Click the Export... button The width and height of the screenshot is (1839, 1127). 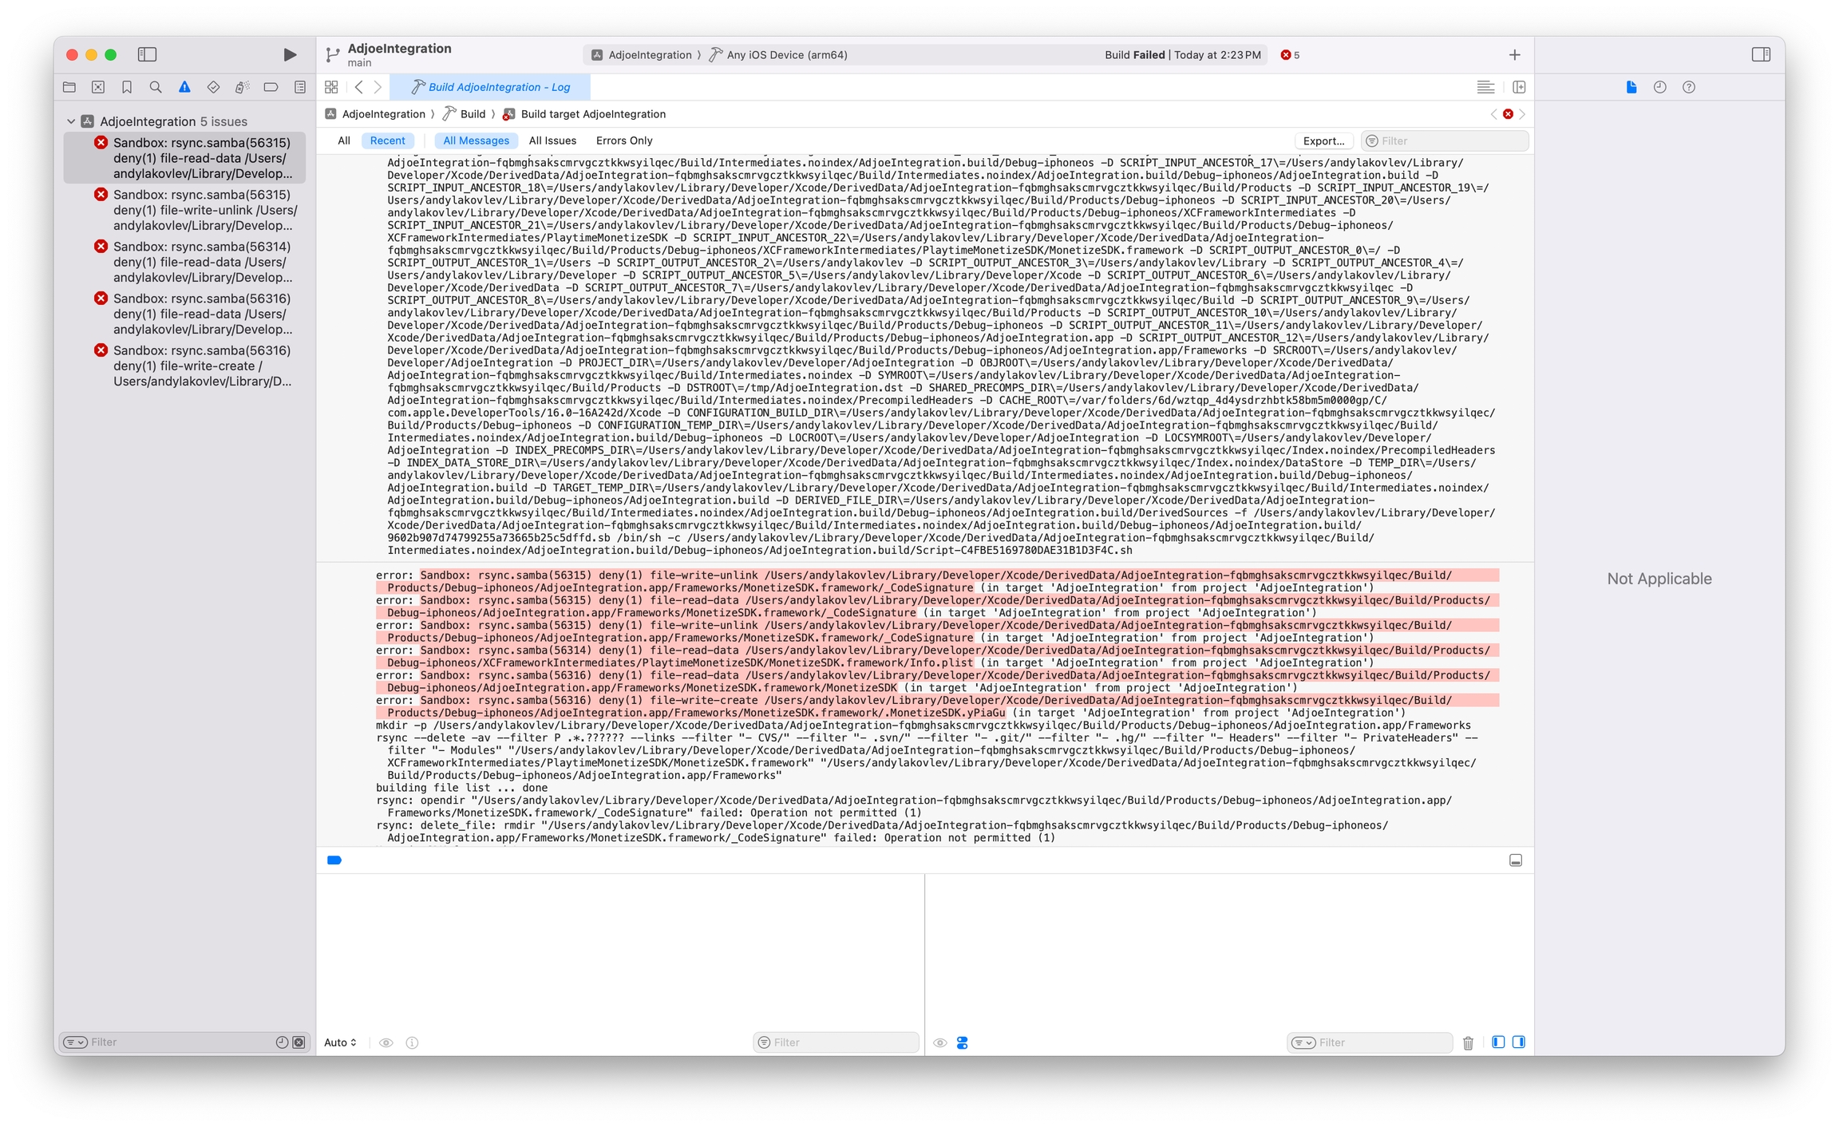pyautogui.click(x=1323, y=140)
